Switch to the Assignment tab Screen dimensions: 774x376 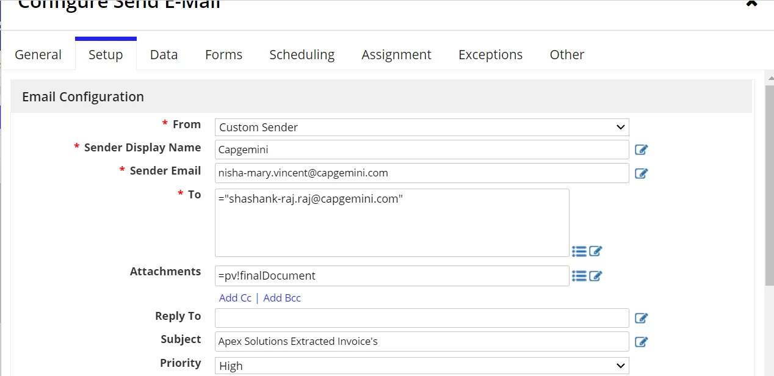396,54
